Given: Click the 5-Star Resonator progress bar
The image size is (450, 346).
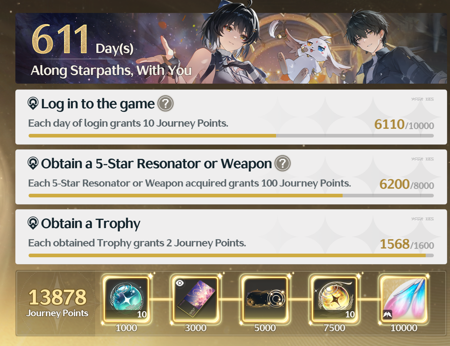Looking at the screenshot, I should 231,196.
